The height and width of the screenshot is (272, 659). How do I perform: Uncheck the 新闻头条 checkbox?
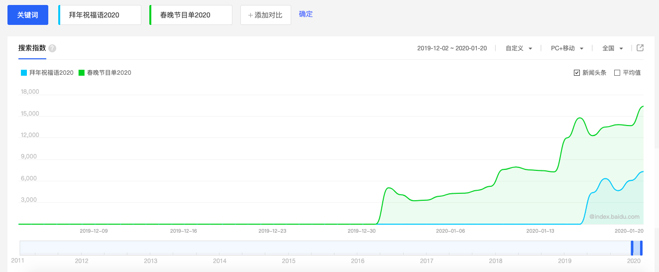tap(577, 73)
